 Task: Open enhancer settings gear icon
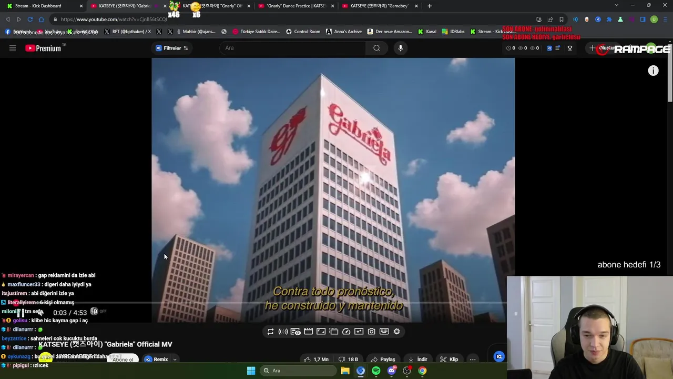coord(397,332)
